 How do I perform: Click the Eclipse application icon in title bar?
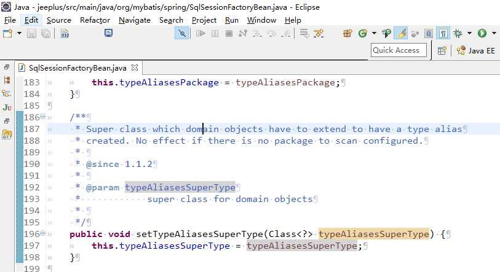click(x=6, y=7)
